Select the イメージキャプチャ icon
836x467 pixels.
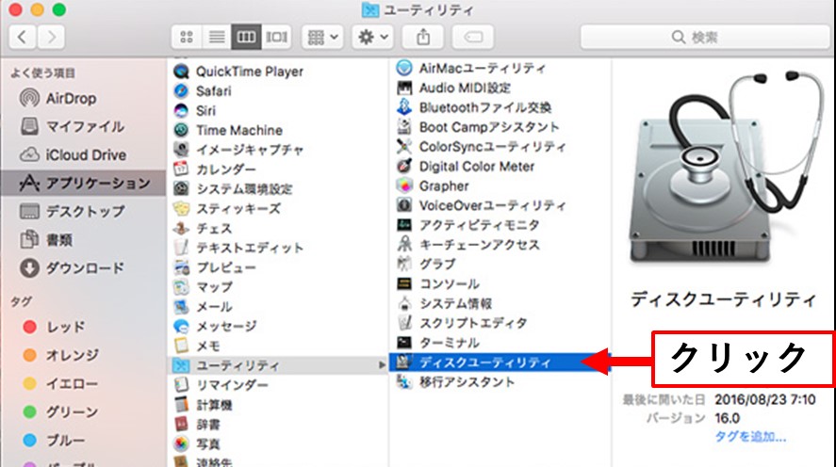181,150
